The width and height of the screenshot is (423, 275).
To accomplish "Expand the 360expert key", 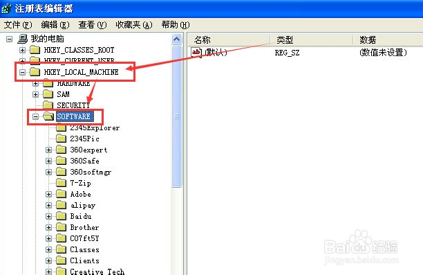I will point(49,150).
